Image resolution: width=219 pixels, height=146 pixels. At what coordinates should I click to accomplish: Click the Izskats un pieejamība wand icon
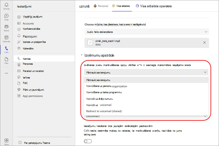(19, 42)
